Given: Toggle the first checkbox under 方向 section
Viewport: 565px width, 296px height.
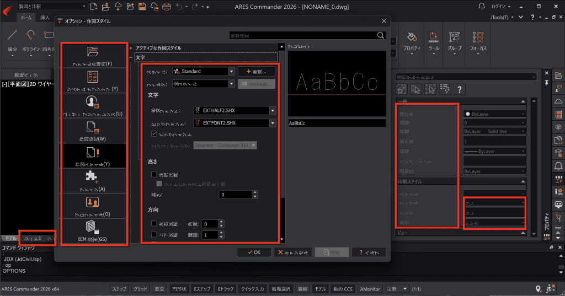Looking at the screenshot, I should [x=154, y=224].
